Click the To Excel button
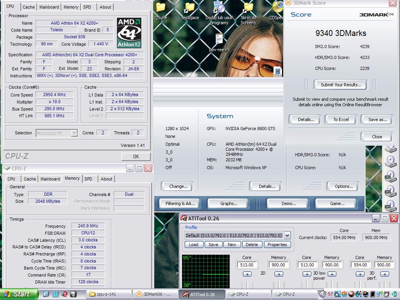This screenshot has height=300, width=400. pyautogui.click(x=341, y=120)
